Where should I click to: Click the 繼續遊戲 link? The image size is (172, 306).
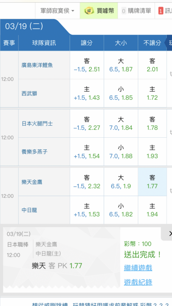(x=138, y=268)
